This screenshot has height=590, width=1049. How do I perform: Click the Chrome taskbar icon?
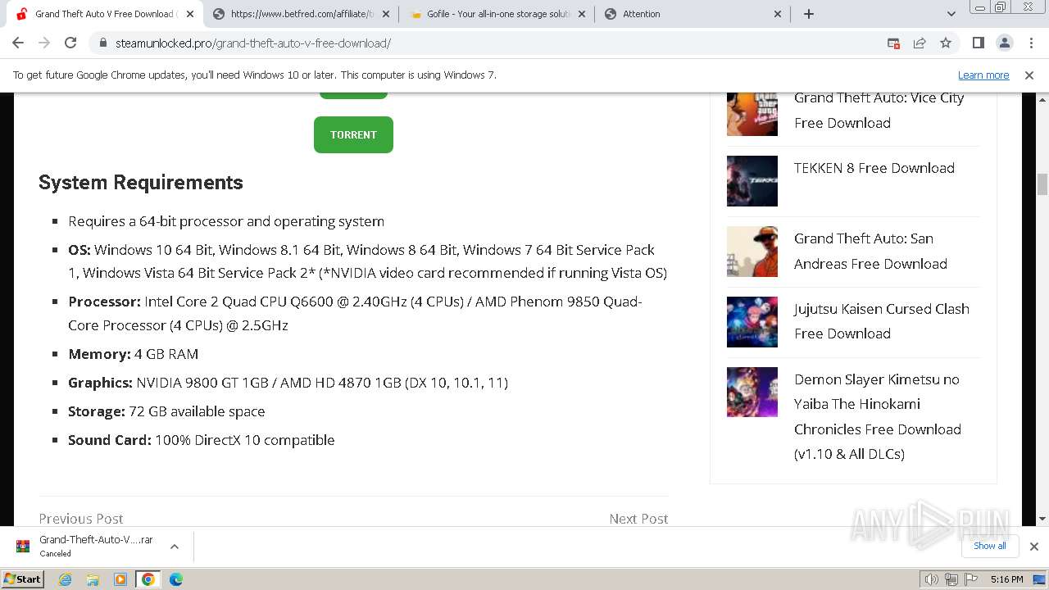(148, 579)
